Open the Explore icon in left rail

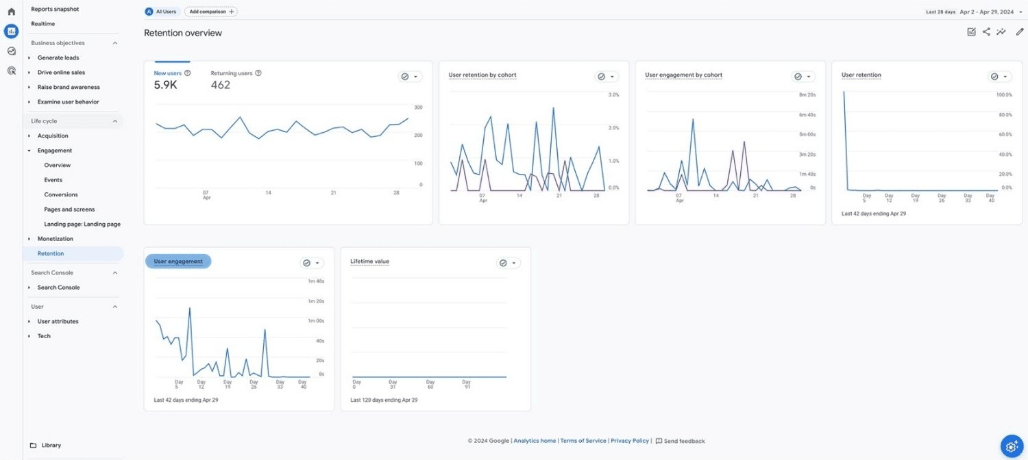coord(11,51)
